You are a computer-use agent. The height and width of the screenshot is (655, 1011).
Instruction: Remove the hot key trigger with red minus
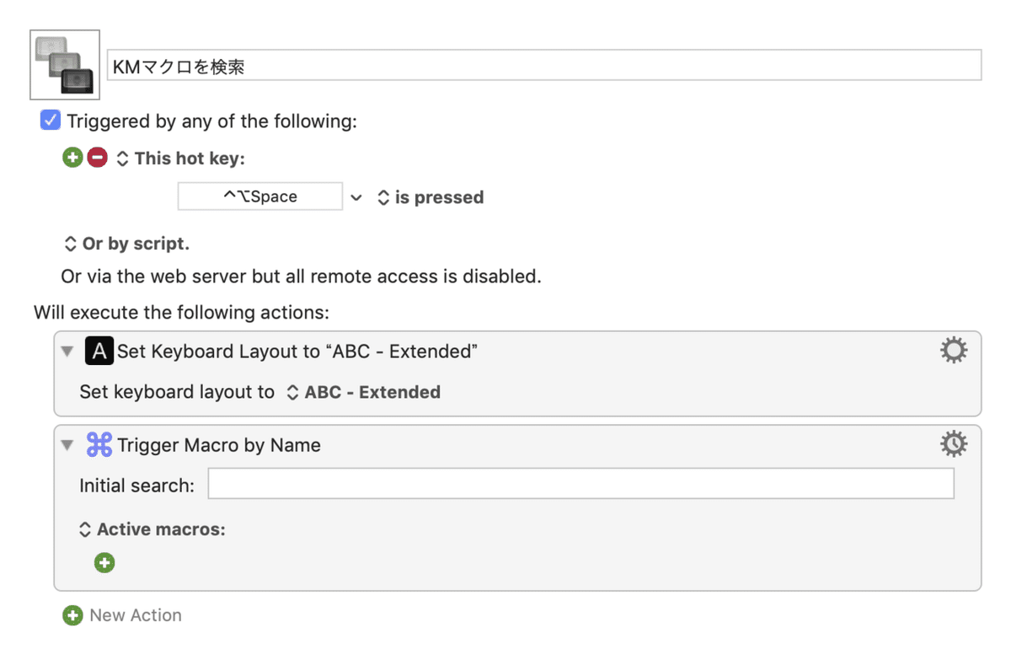coord(98,158)
